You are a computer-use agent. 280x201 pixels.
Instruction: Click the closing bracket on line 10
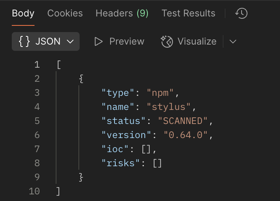pos(58,191)
